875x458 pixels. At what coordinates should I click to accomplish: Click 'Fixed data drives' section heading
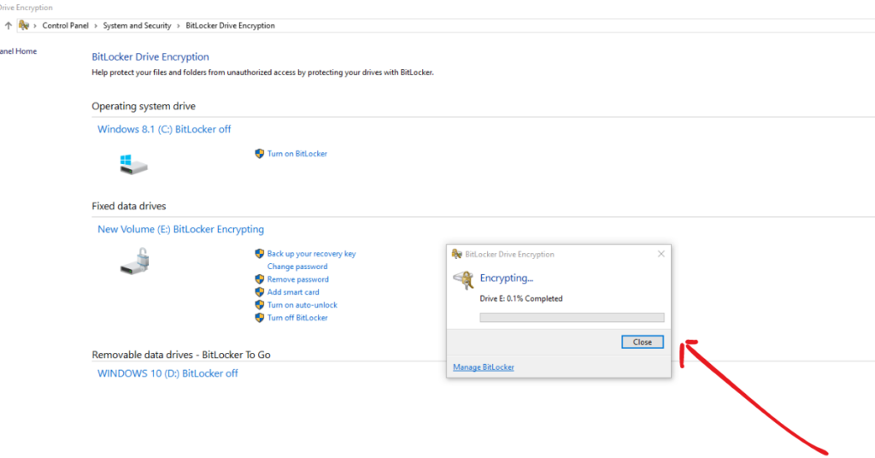pyautogui.click(x=129, y=207)
